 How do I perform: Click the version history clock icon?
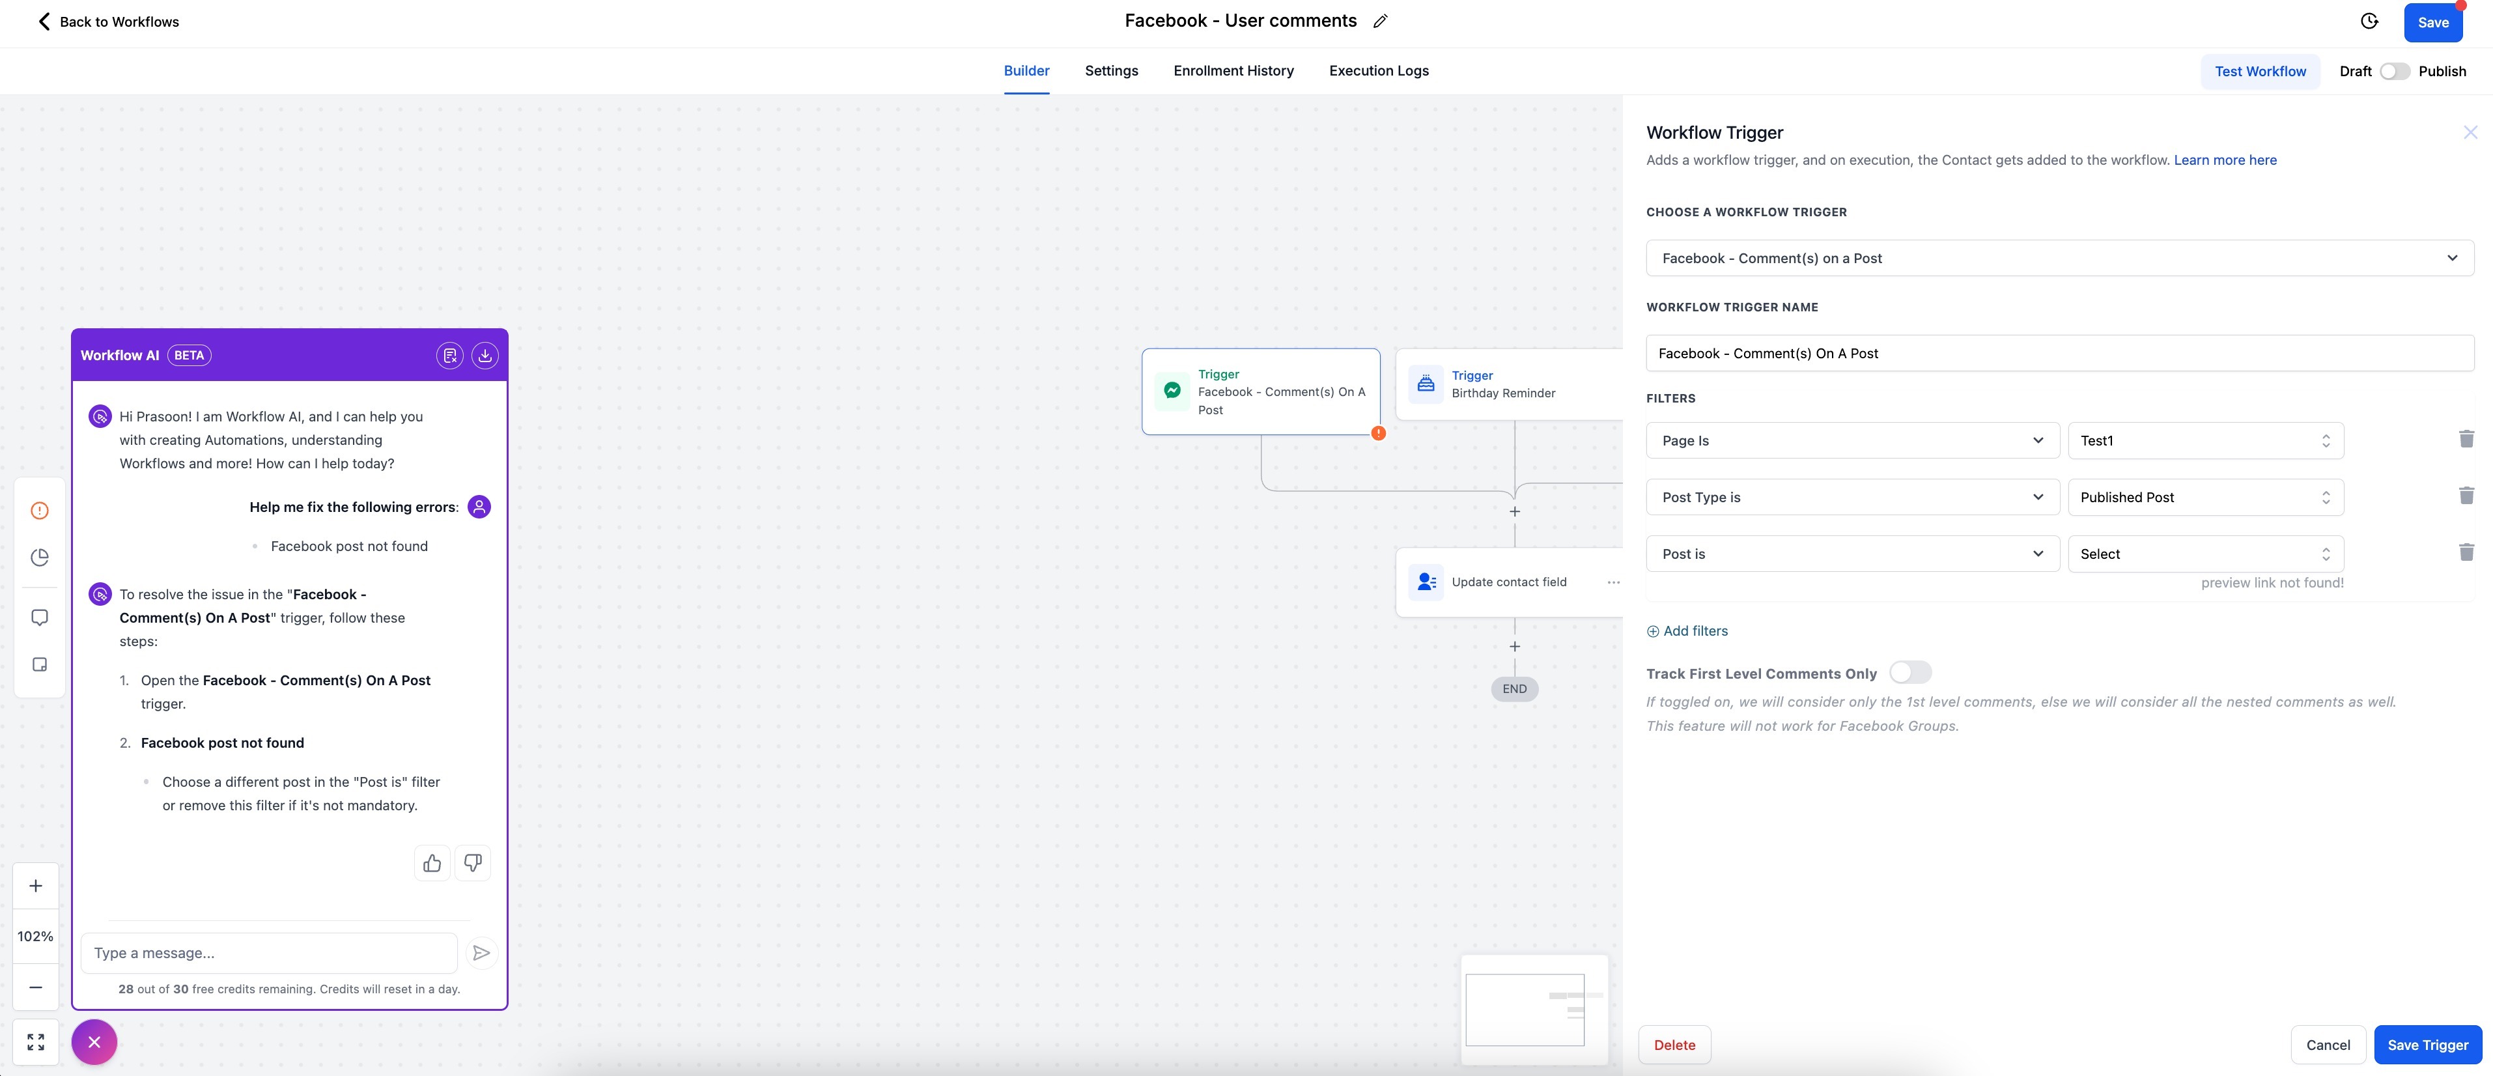coord(2368,21)
